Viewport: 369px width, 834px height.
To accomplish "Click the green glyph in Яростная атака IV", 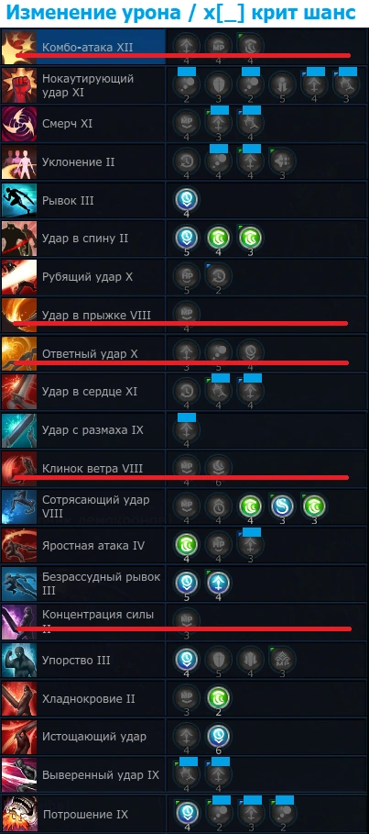I will click(x=187, y=545).
